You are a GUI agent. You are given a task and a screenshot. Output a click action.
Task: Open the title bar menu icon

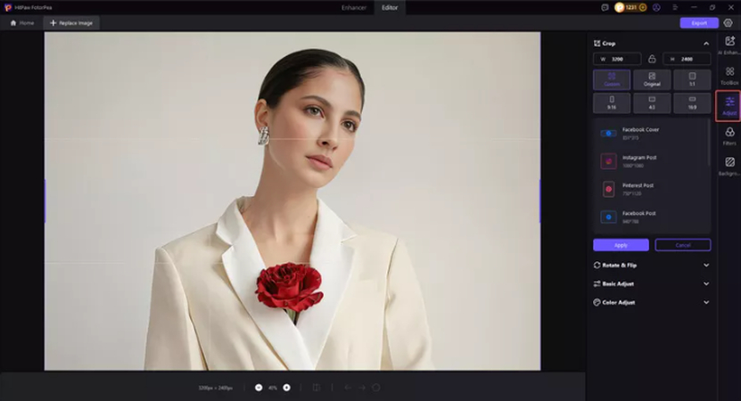coord(675,7)
